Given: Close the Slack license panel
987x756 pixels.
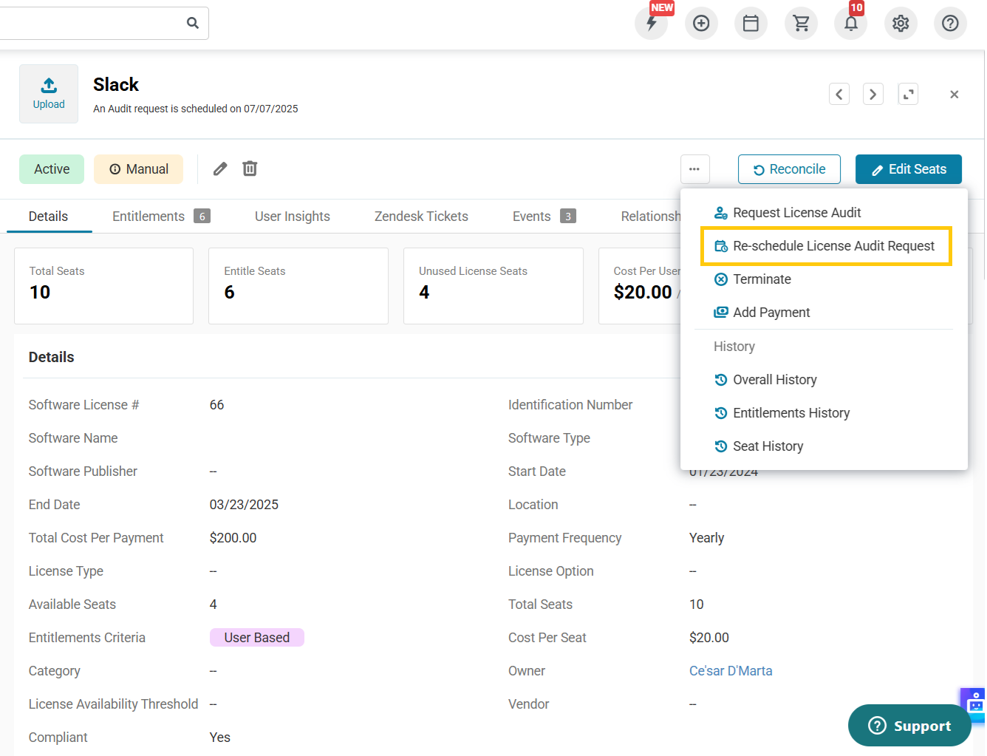Looking at the screenshot, I should tap(954, 94).
